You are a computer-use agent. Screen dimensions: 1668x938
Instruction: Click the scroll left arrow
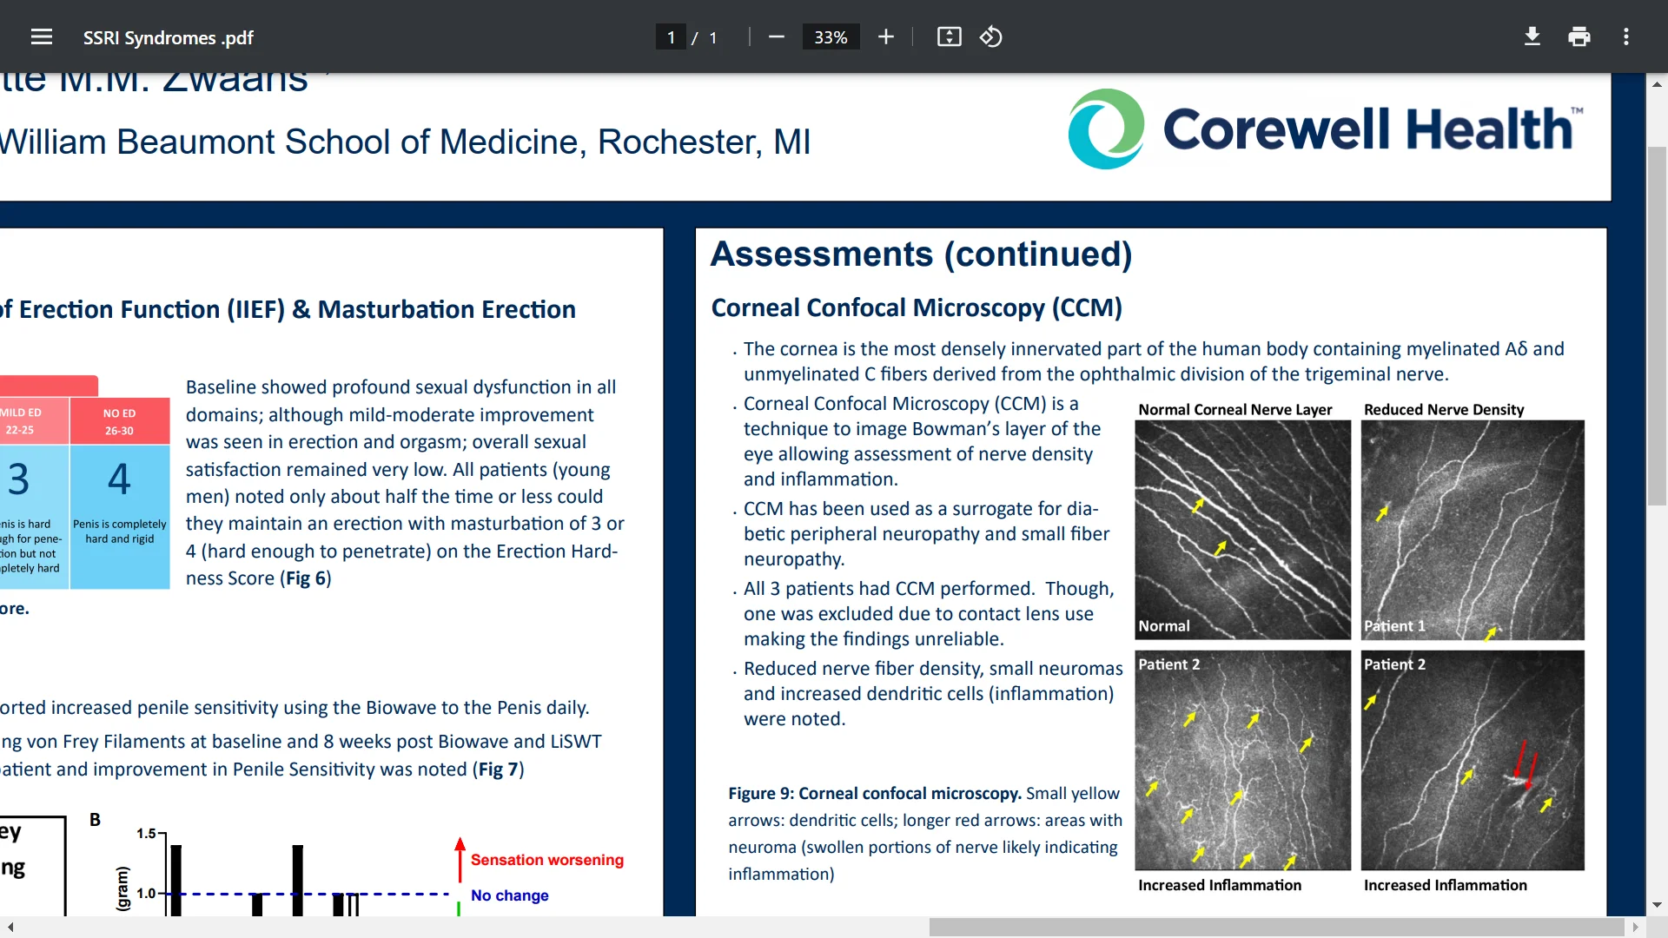(x=10, y=927)
